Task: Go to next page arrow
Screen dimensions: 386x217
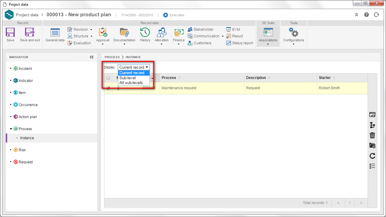Action: click(x=361, y=203)
